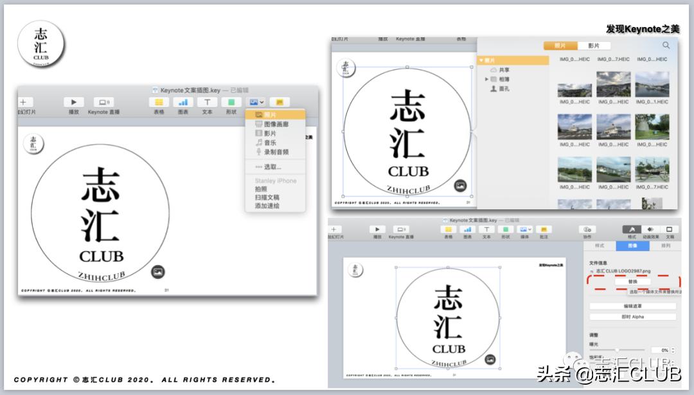This screenshot has width=694, height=395.
Task: Click the Comment icon in bottom-right window toolbar
Action: pyautogui.click(x=544, y=229)
